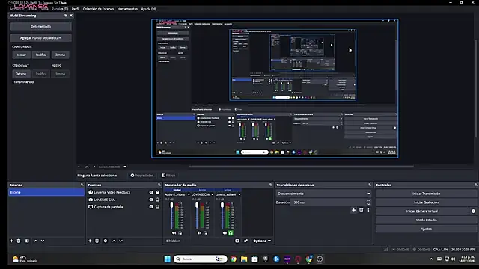This screenshot has height=269, width=479.
Task: Hide LOVENSE CAM source with eye icon
Action: point(151,200)
